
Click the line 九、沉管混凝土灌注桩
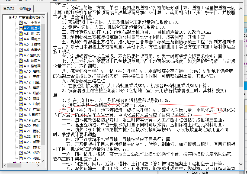[83, 81]
